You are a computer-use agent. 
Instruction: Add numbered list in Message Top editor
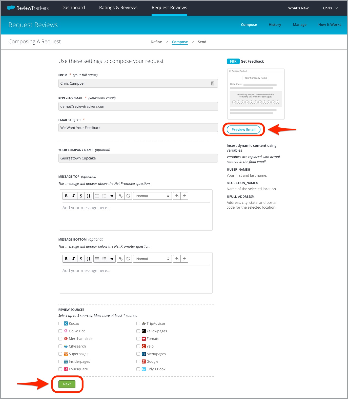coord(105,196)
